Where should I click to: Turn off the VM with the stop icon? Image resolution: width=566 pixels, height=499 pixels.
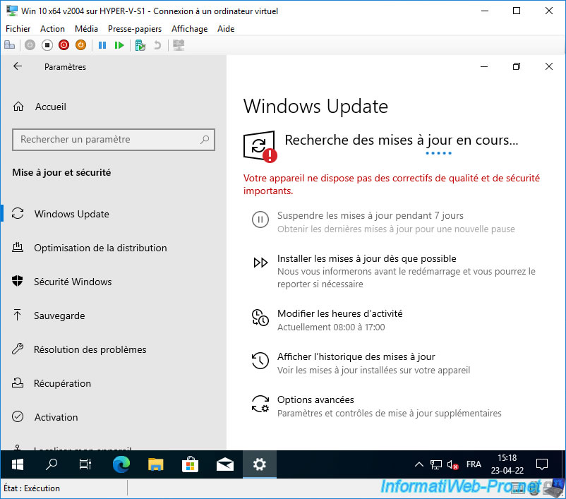[47, 45]
